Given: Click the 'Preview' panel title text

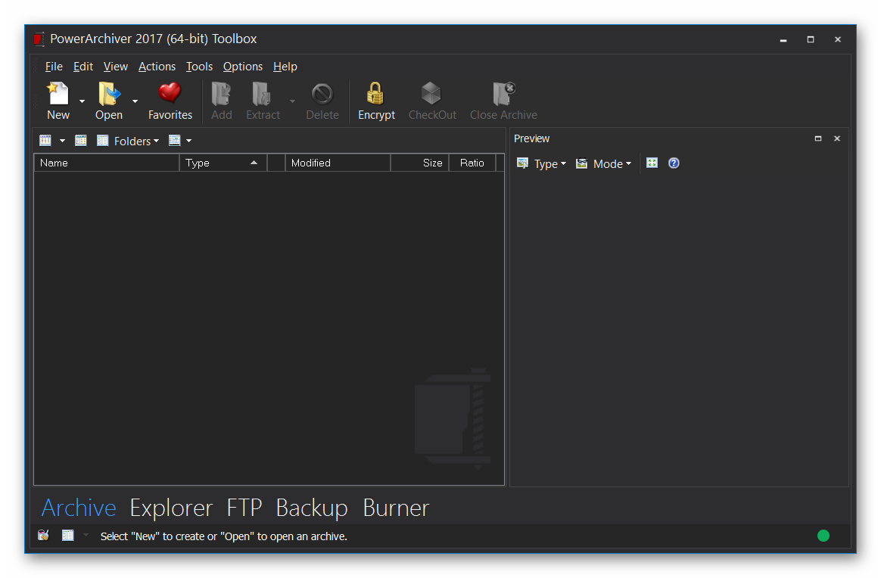Looking at the screenshot, I should tap(531, 138).
